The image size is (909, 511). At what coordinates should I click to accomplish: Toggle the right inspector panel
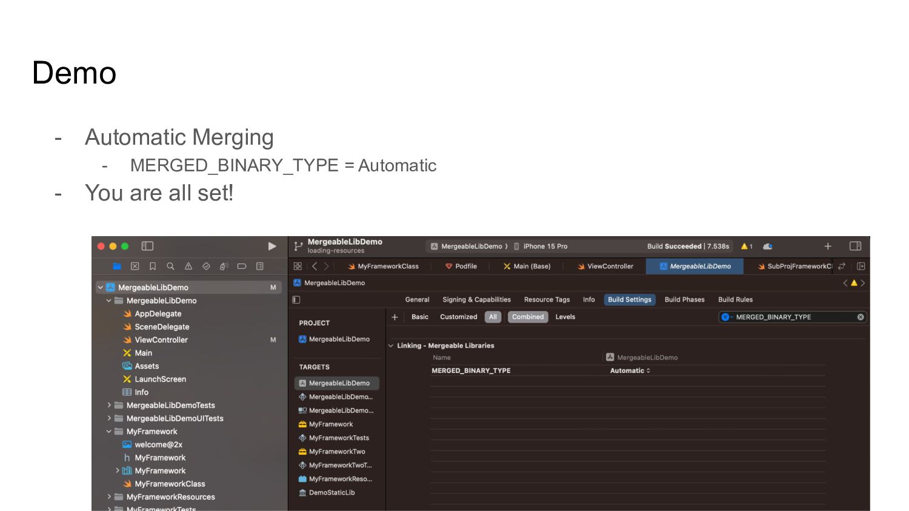(856, 246)
